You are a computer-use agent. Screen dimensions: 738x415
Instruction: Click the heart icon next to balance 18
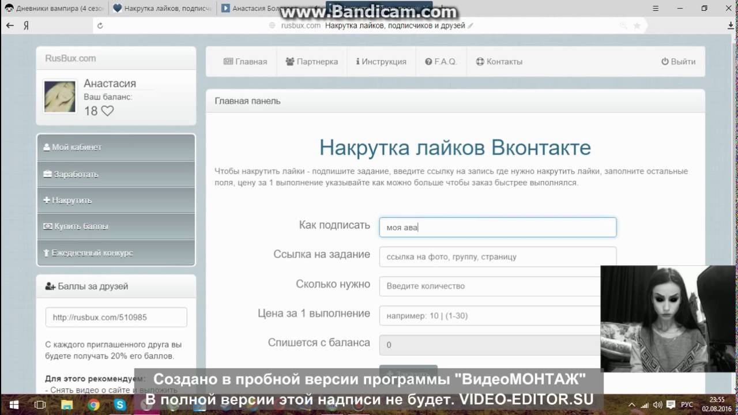coord(107,111)
